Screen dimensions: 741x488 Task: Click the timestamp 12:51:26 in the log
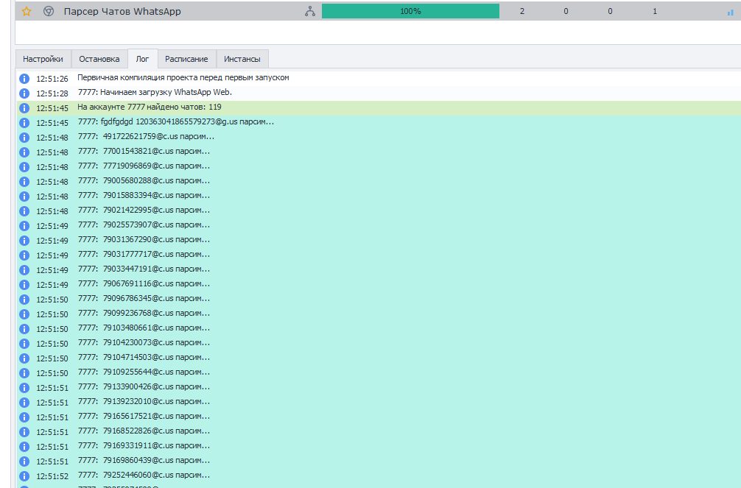pyautogui.click(x=52, y=79)
